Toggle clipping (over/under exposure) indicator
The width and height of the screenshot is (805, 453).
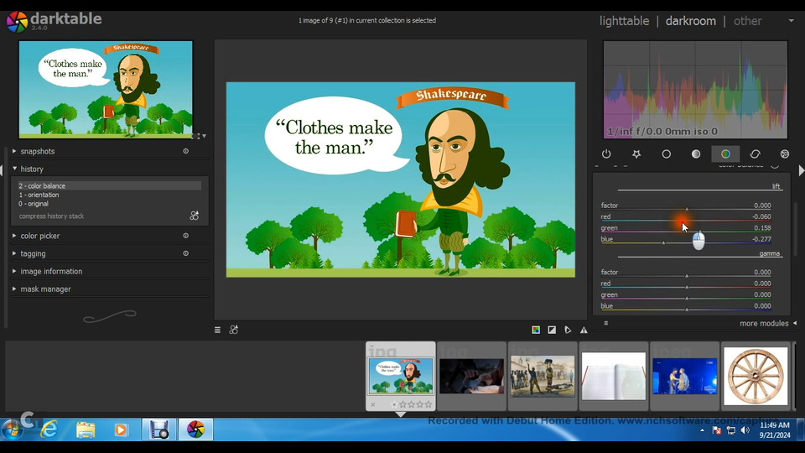pos(552,330)
